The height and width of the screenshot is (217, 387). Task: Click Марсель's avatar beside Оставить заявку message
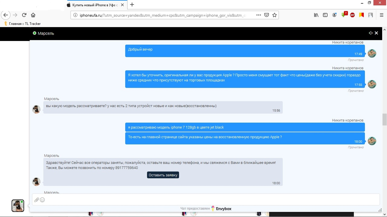tap(37, 182)
